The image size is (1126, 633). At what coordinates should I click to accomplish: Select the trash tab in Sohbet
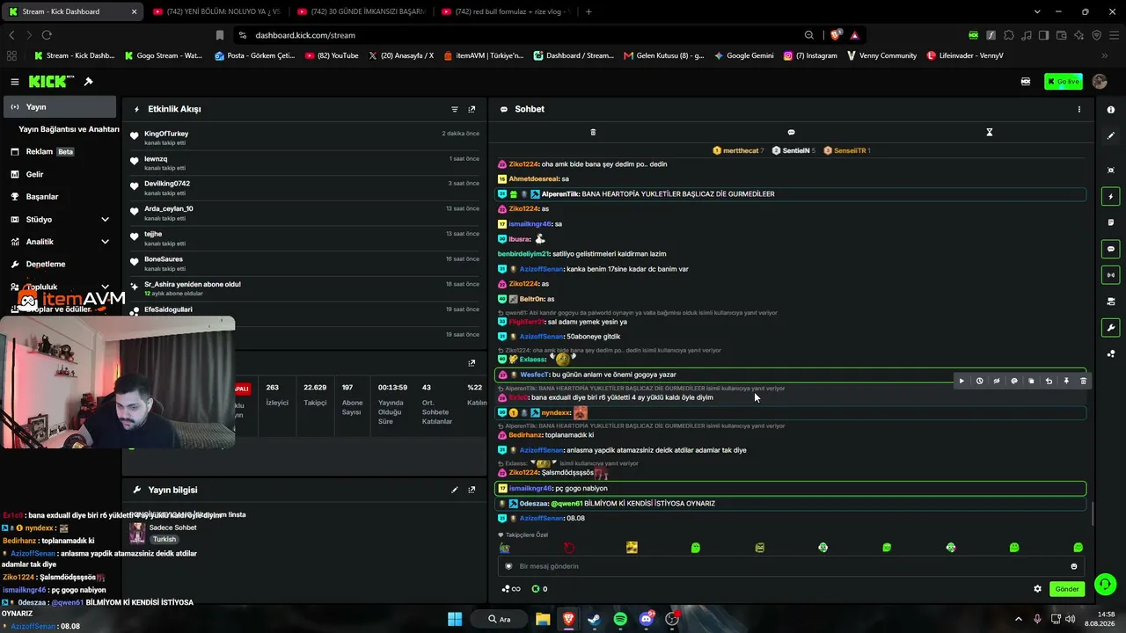pos(593,132)
